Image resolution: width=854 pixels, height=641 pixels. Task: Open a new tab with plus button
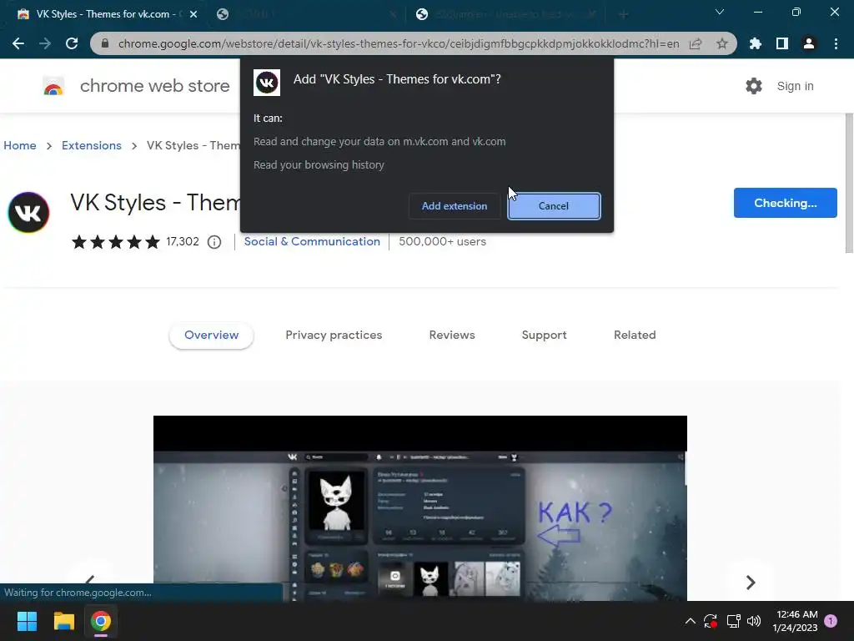pos(624,15)
